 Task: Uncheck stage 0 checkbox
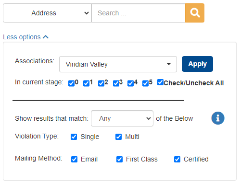pos(71,83)
